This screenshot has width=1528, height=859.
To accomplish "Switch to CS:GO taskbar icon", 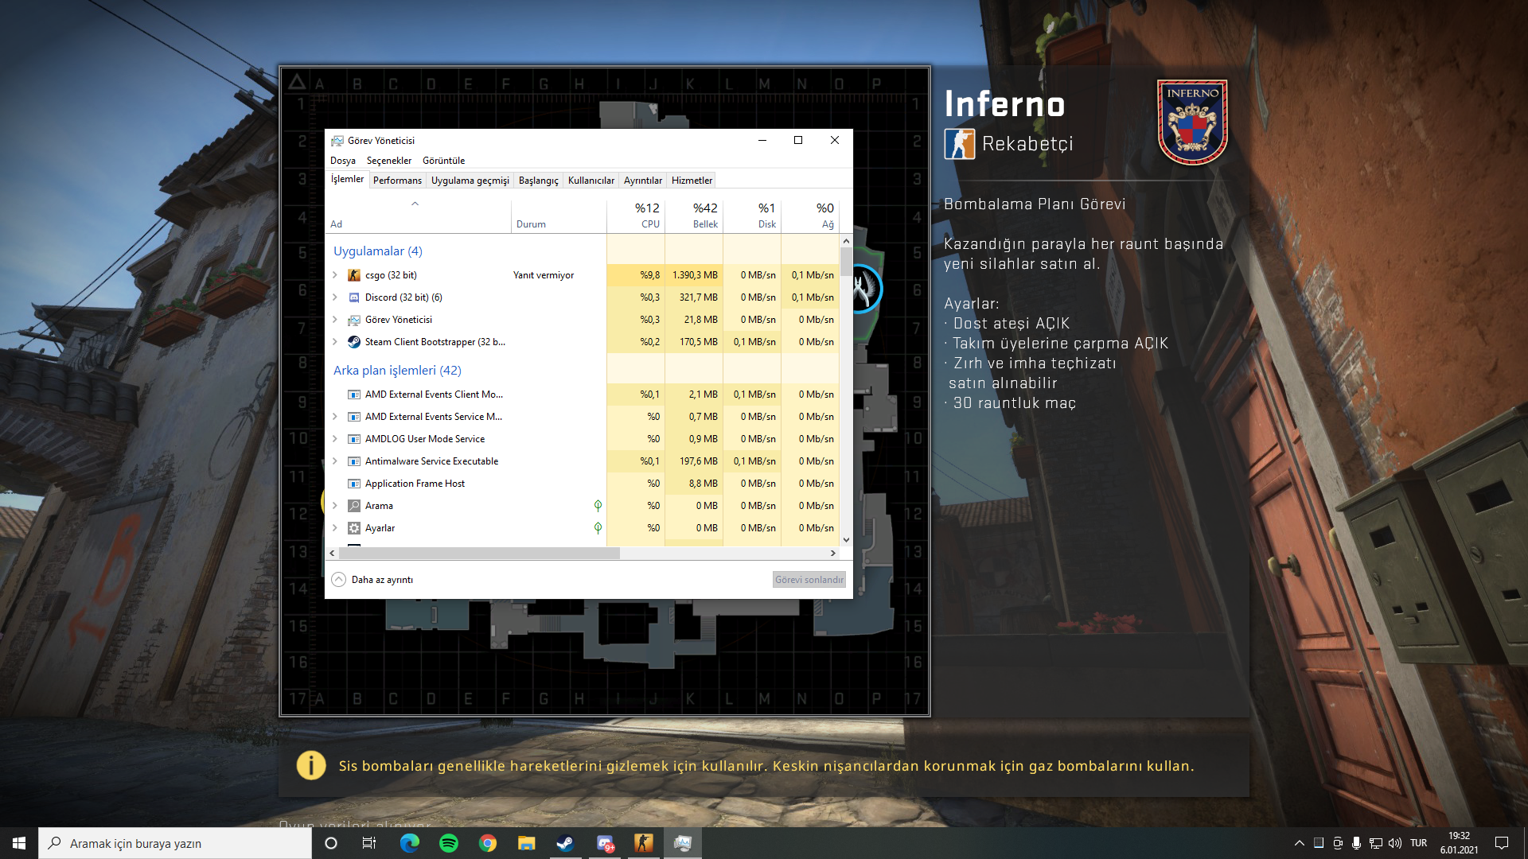I will pyautogui.click(x=644, y=843).
